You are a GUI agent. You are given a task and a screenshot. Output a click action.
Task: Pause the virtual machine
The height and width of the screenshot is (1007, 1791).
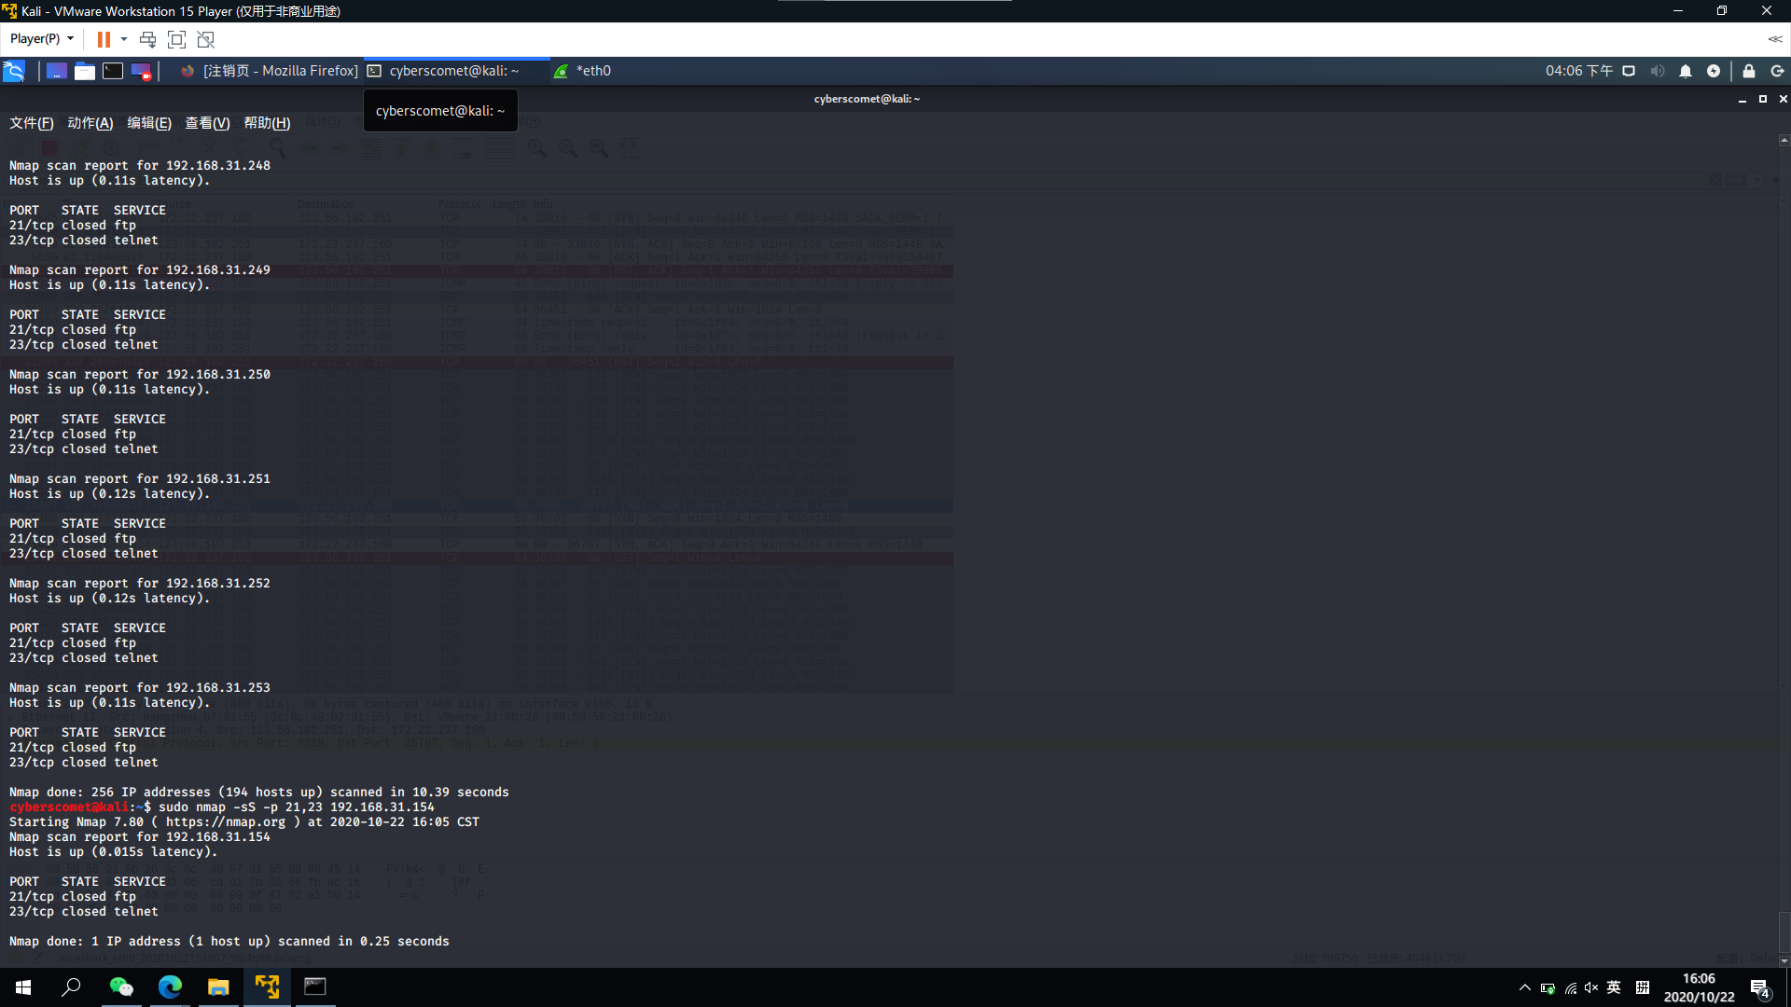coord(104,39)
